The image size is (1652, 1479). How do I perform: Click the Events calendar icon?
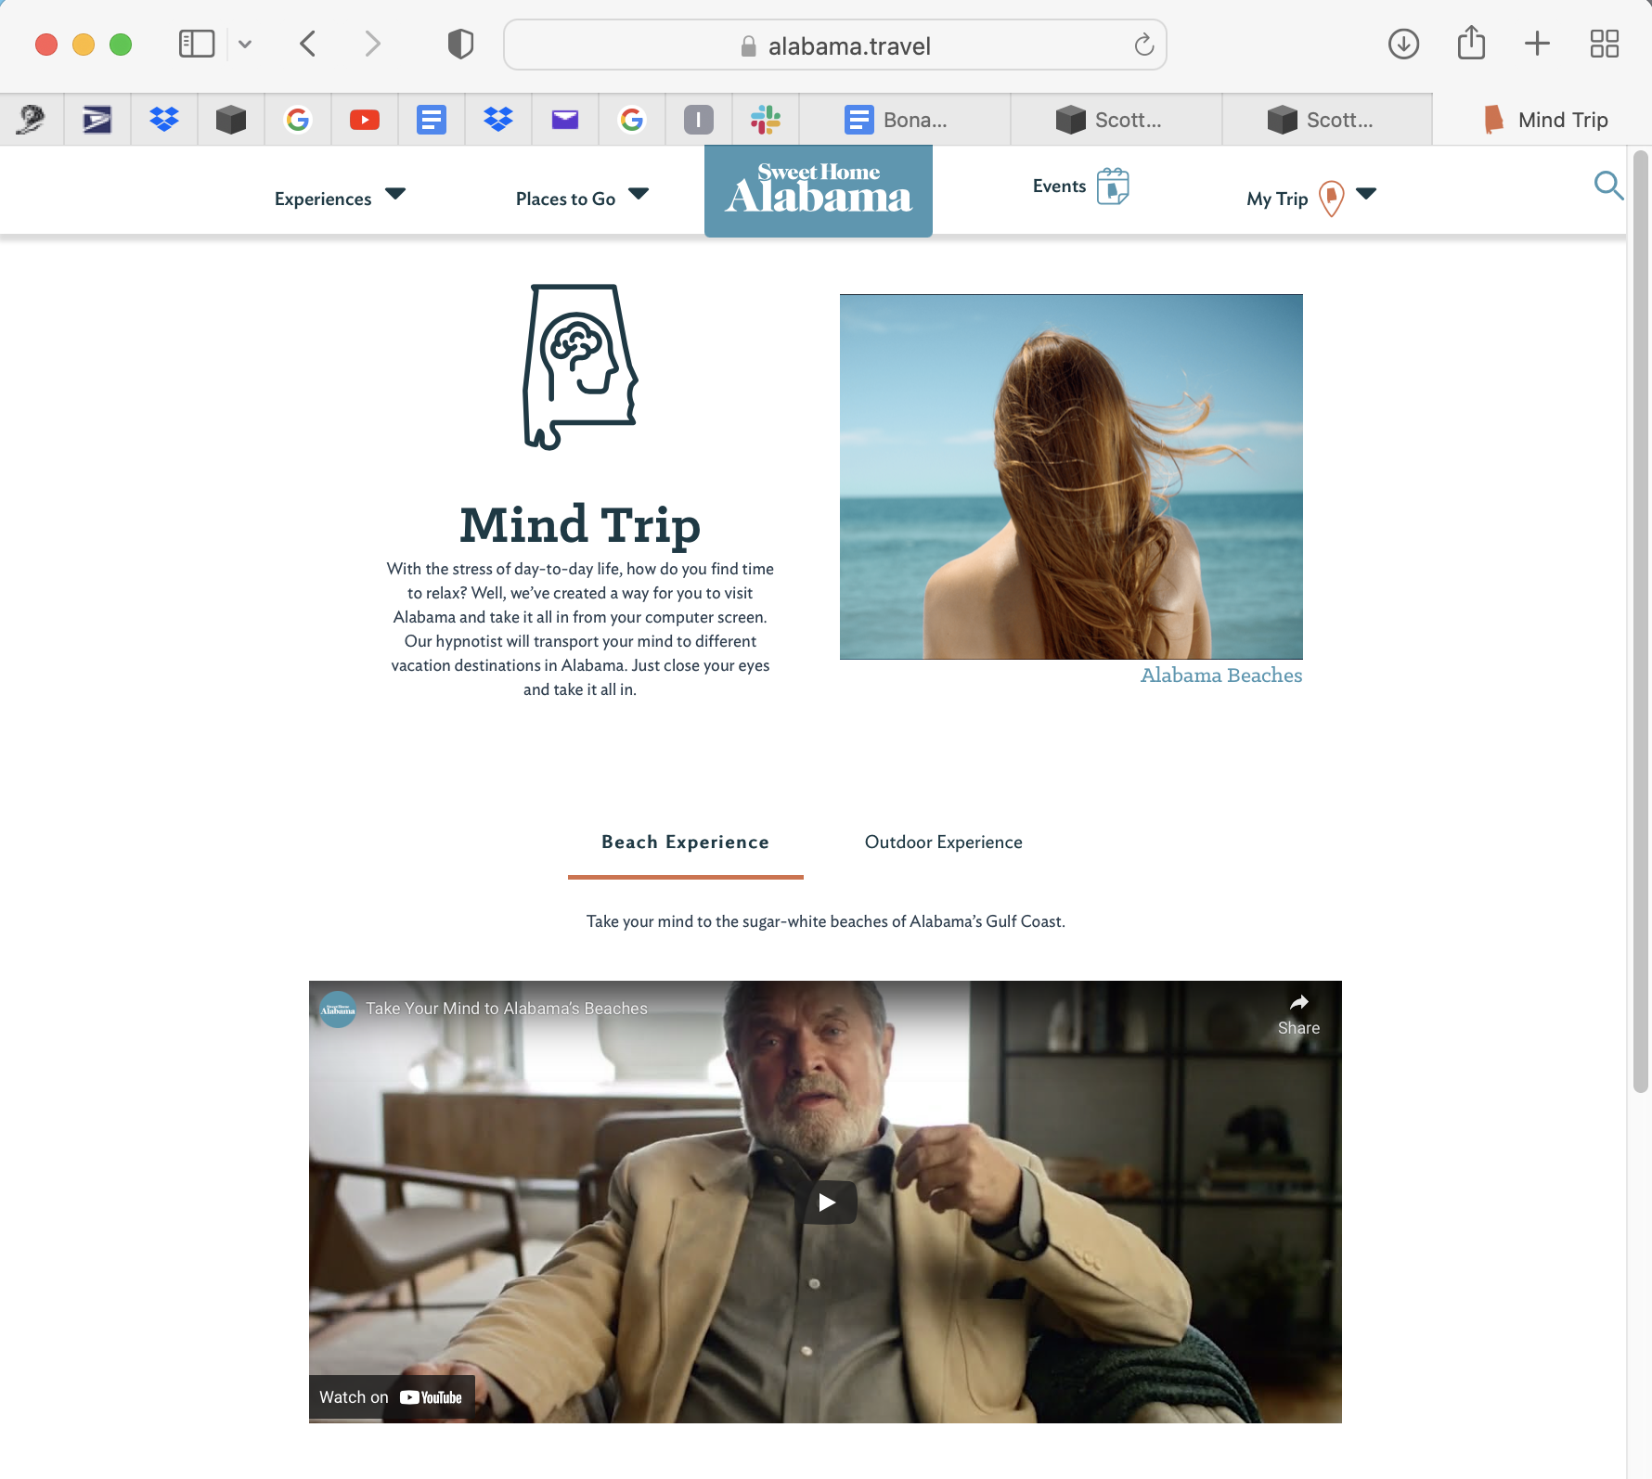[1113, 186]
